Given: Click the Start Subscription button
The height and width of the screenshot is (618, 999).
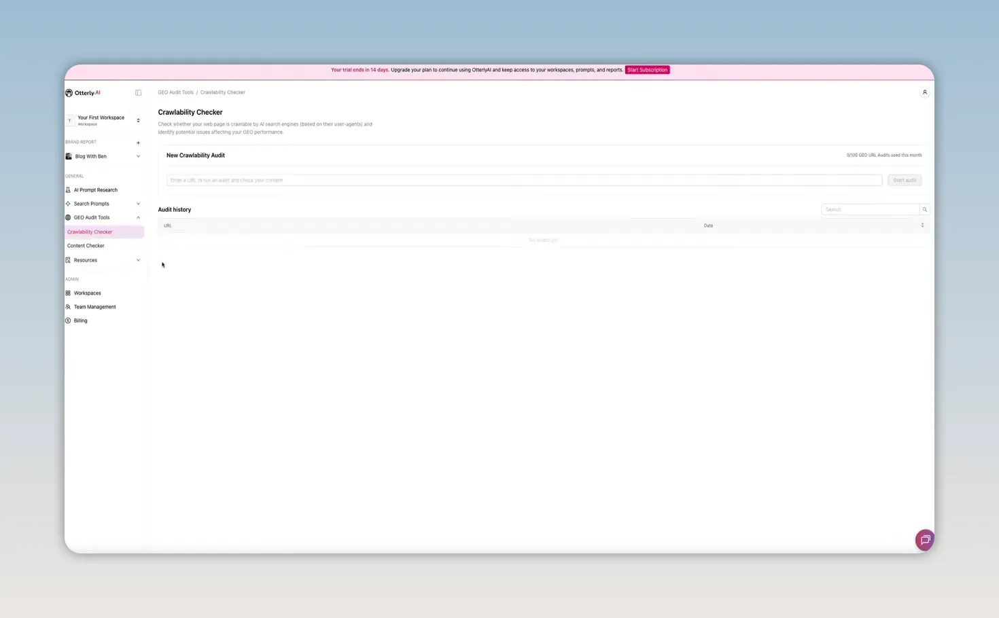Looking at the screenshot, I should (x=647, y=70).
